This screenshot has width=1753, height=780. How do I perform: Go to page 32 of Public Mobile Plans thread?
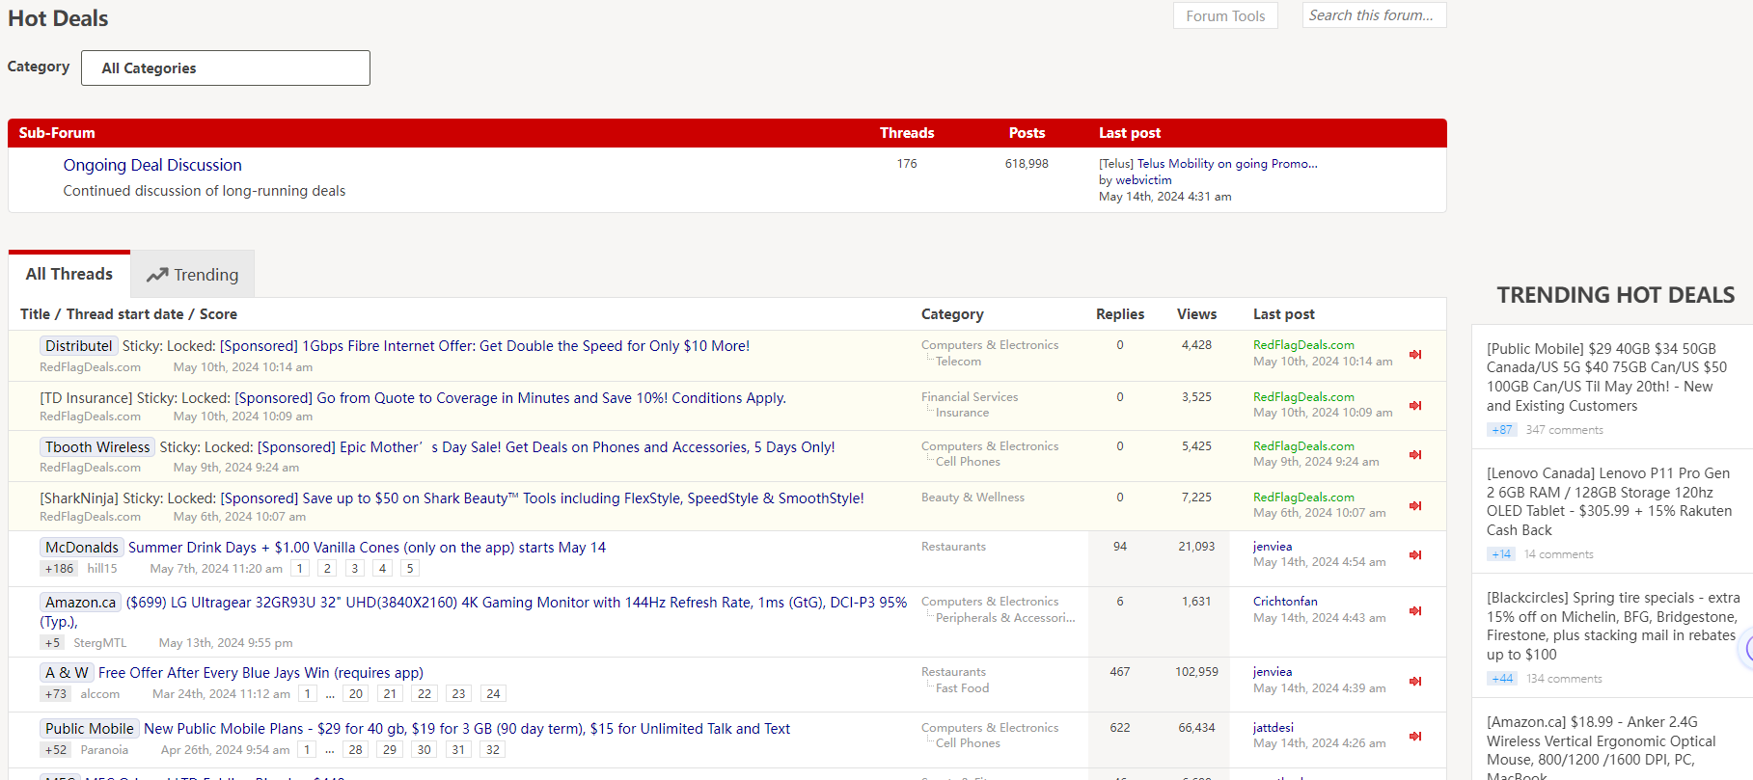pos(493,750)
